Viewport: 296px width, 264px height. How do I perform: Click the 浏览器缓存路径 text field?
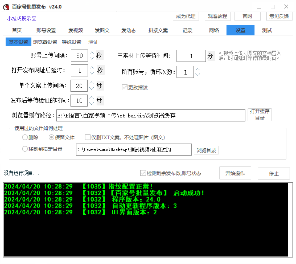pos(151,116)
